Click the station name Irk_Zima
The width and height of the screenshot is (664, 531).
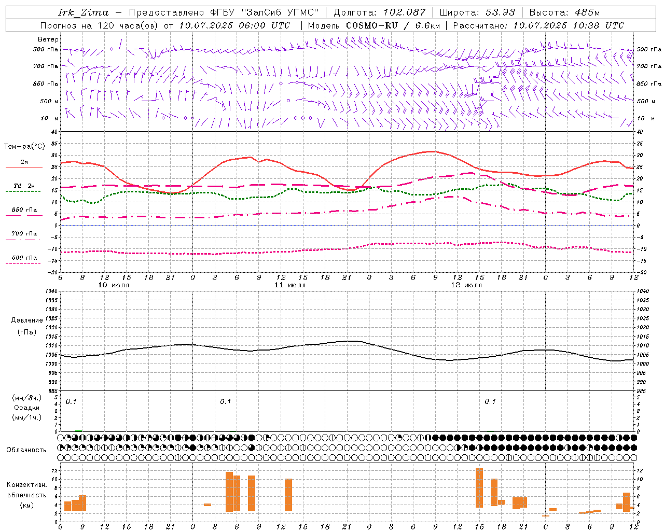(x=84, y=12)
